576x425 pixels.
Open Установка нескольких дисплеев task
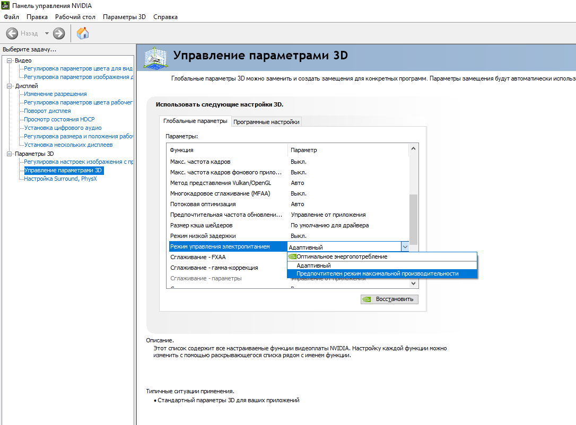[68, 145]
